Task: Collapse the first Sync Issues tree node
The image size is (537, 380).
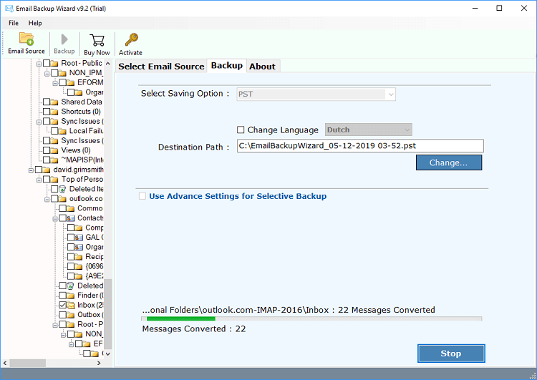Action: pyautogui.click(x=39, y=122)
